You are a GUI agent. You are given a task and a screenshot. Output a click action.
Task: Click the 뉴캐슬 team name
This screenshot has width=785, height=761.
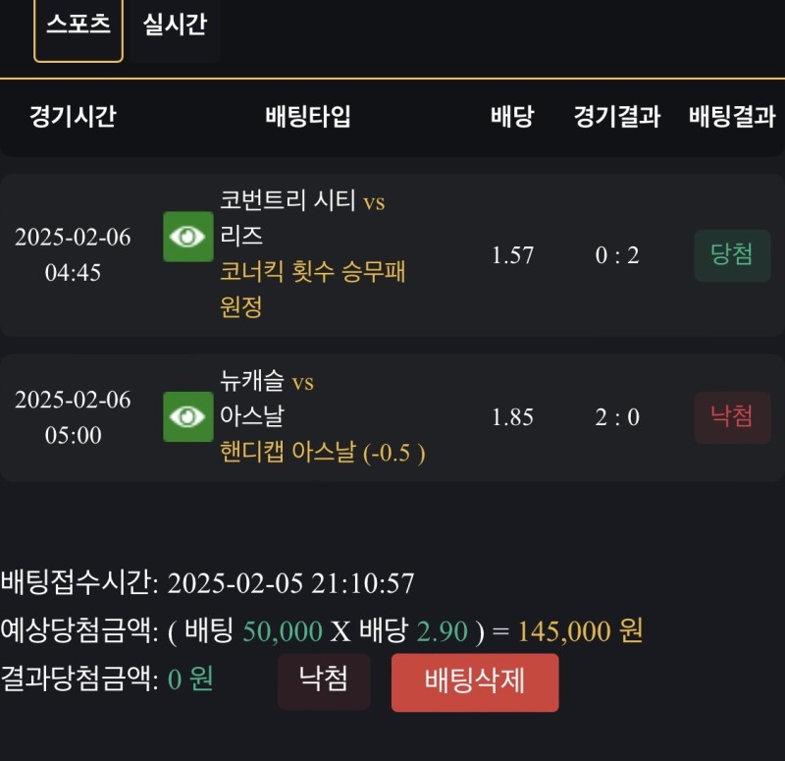point(252,381)
